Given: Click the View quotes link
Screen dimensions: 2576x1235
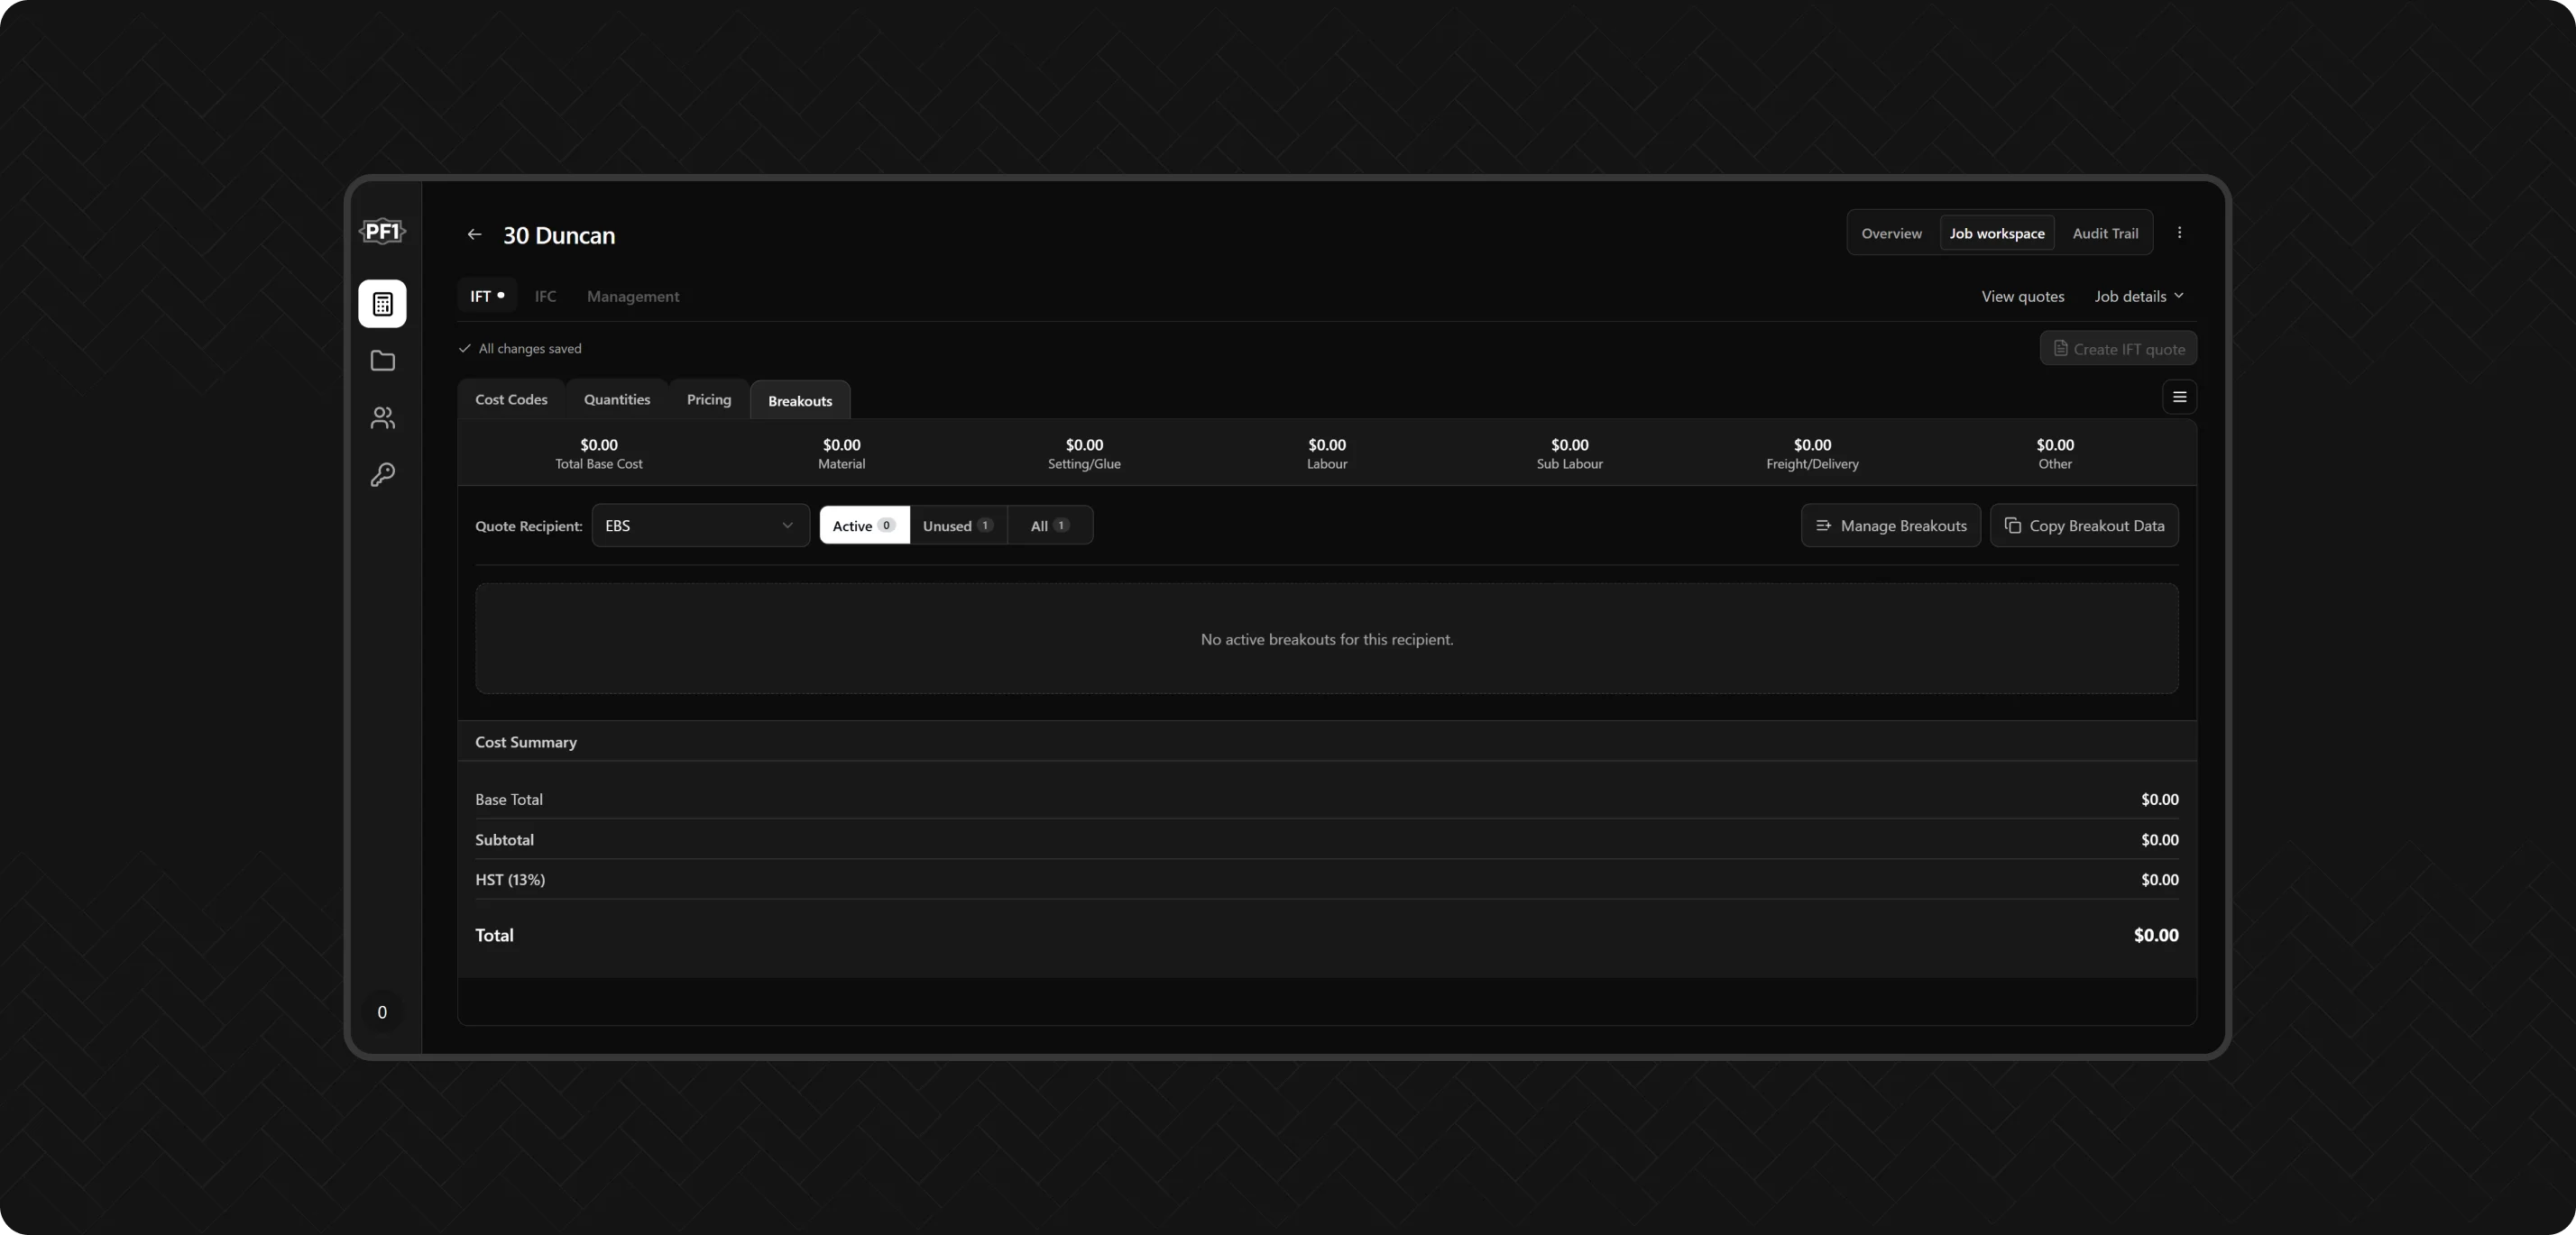Looking at the screenshot, I should [2023, 297].
